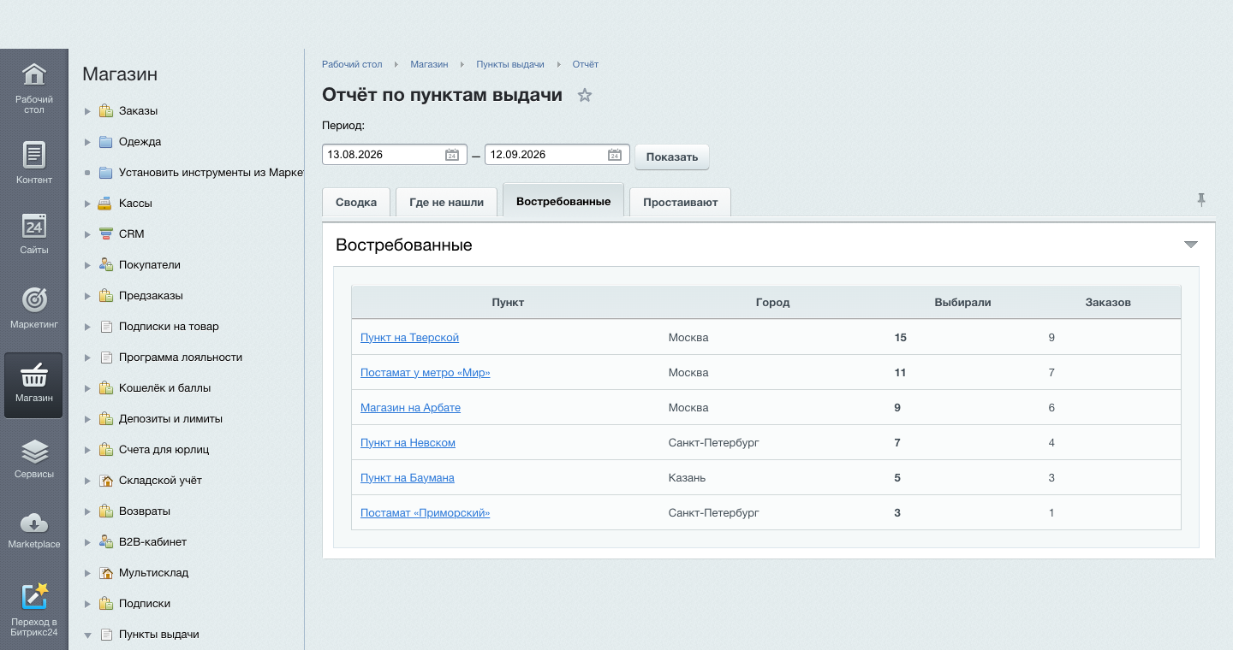Open Мультисклад in the tree
Viewport: 1233px width, 650px height.
point(153,573)
